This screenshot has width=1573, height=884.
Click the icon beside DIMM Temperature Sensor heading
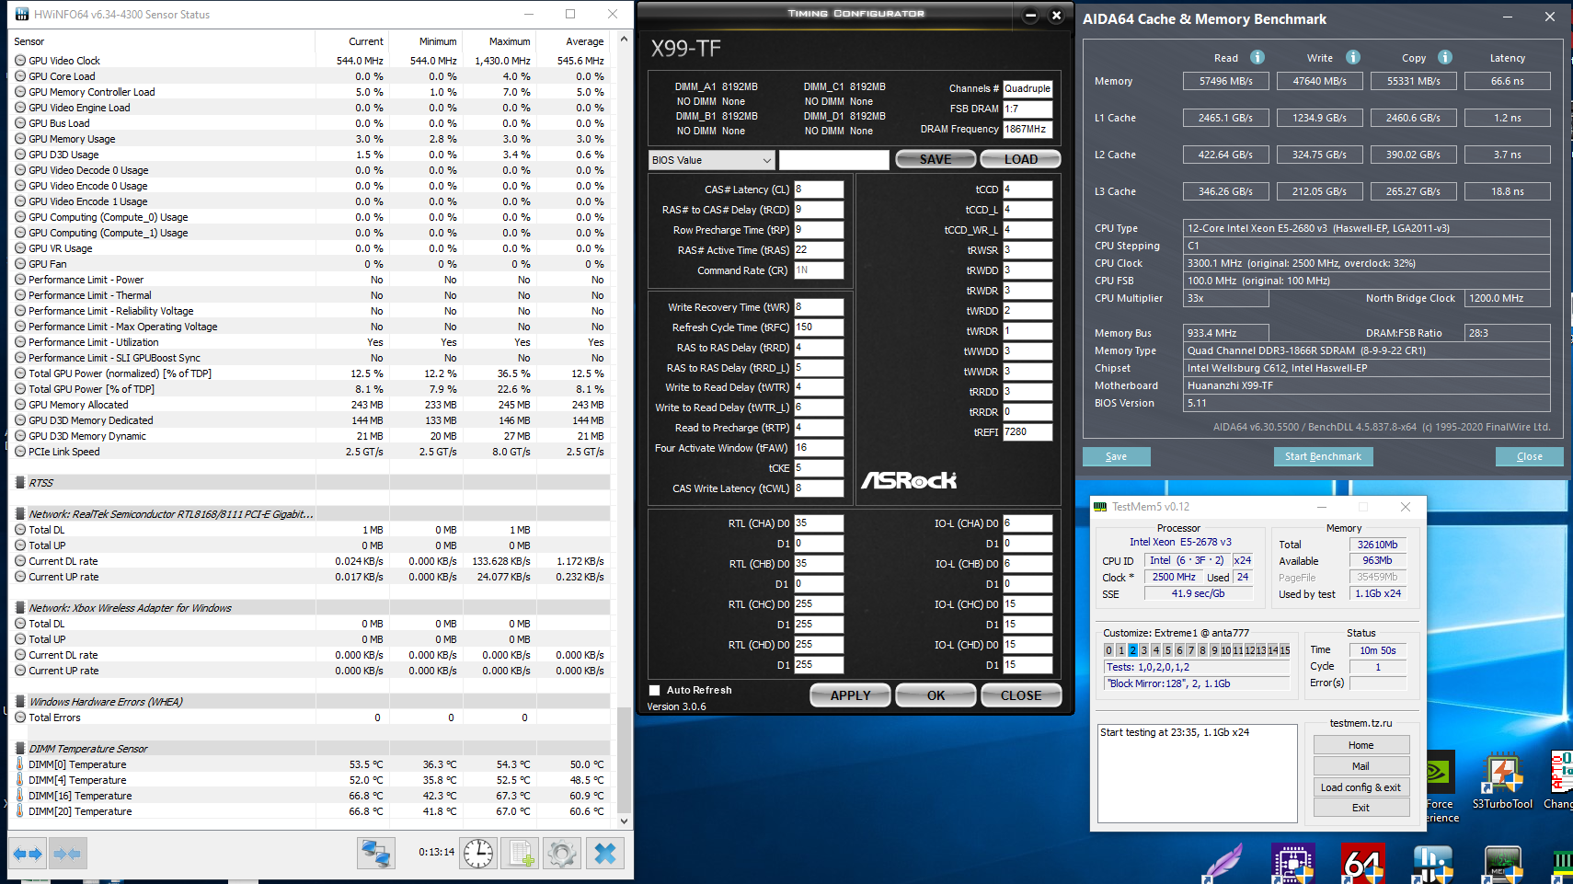tap(20, 749)
